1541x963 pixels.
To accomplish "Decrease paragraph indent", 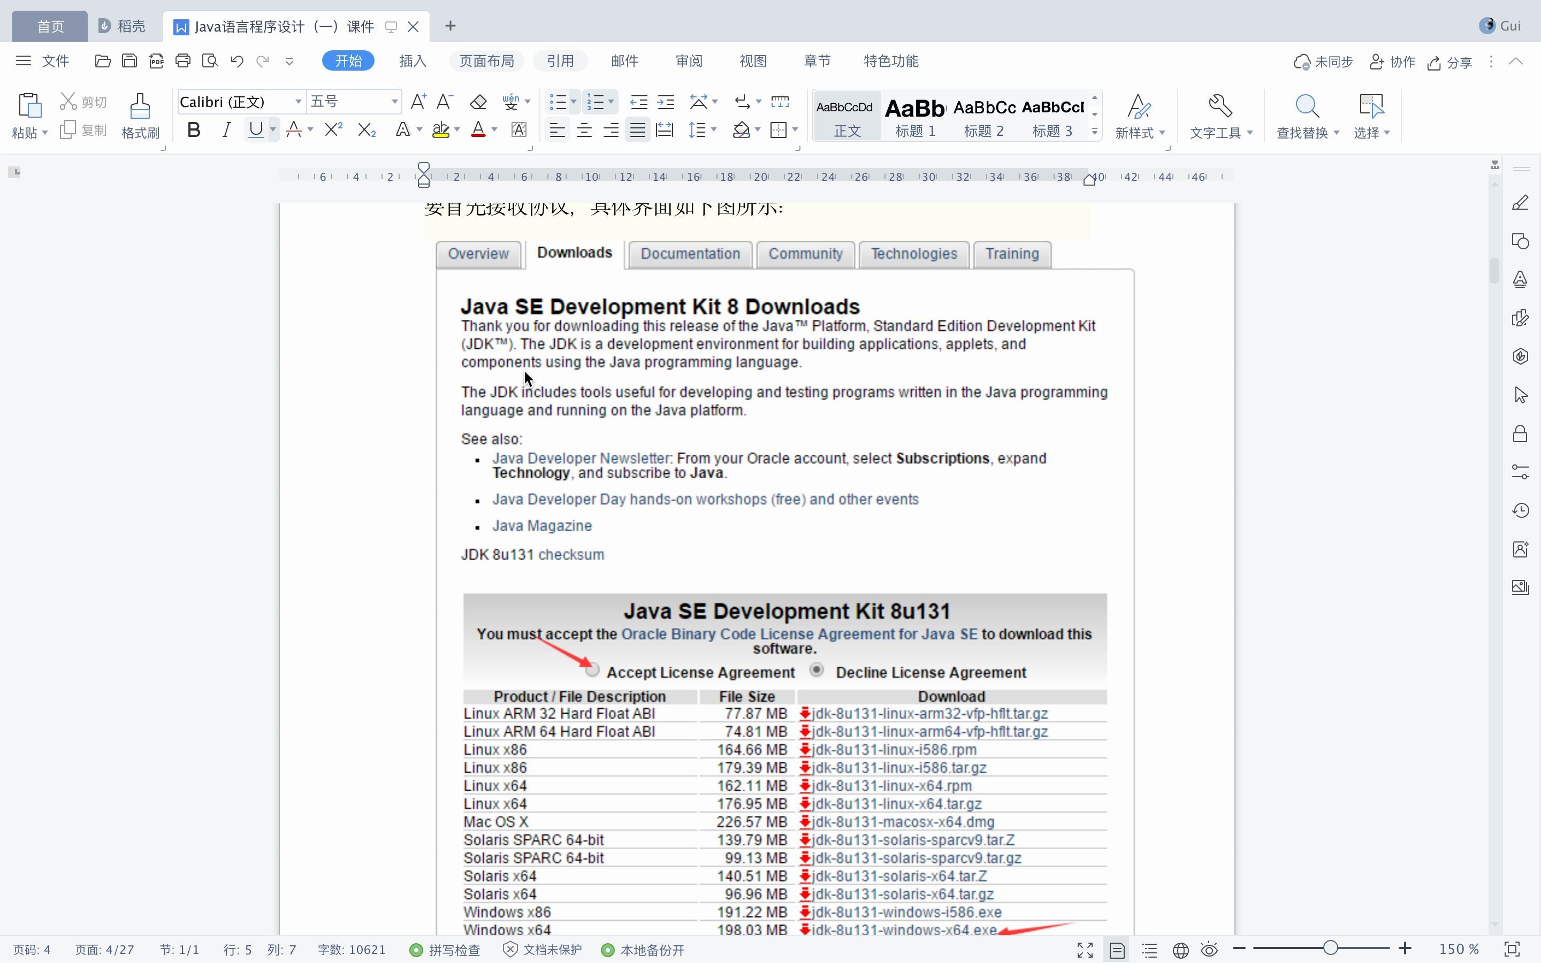I will (x=639, y=102).
